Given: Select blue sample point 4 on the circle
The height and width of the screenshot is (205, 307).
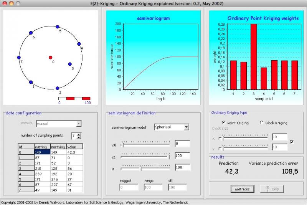Looking at the screenshot, I should 79,44.
